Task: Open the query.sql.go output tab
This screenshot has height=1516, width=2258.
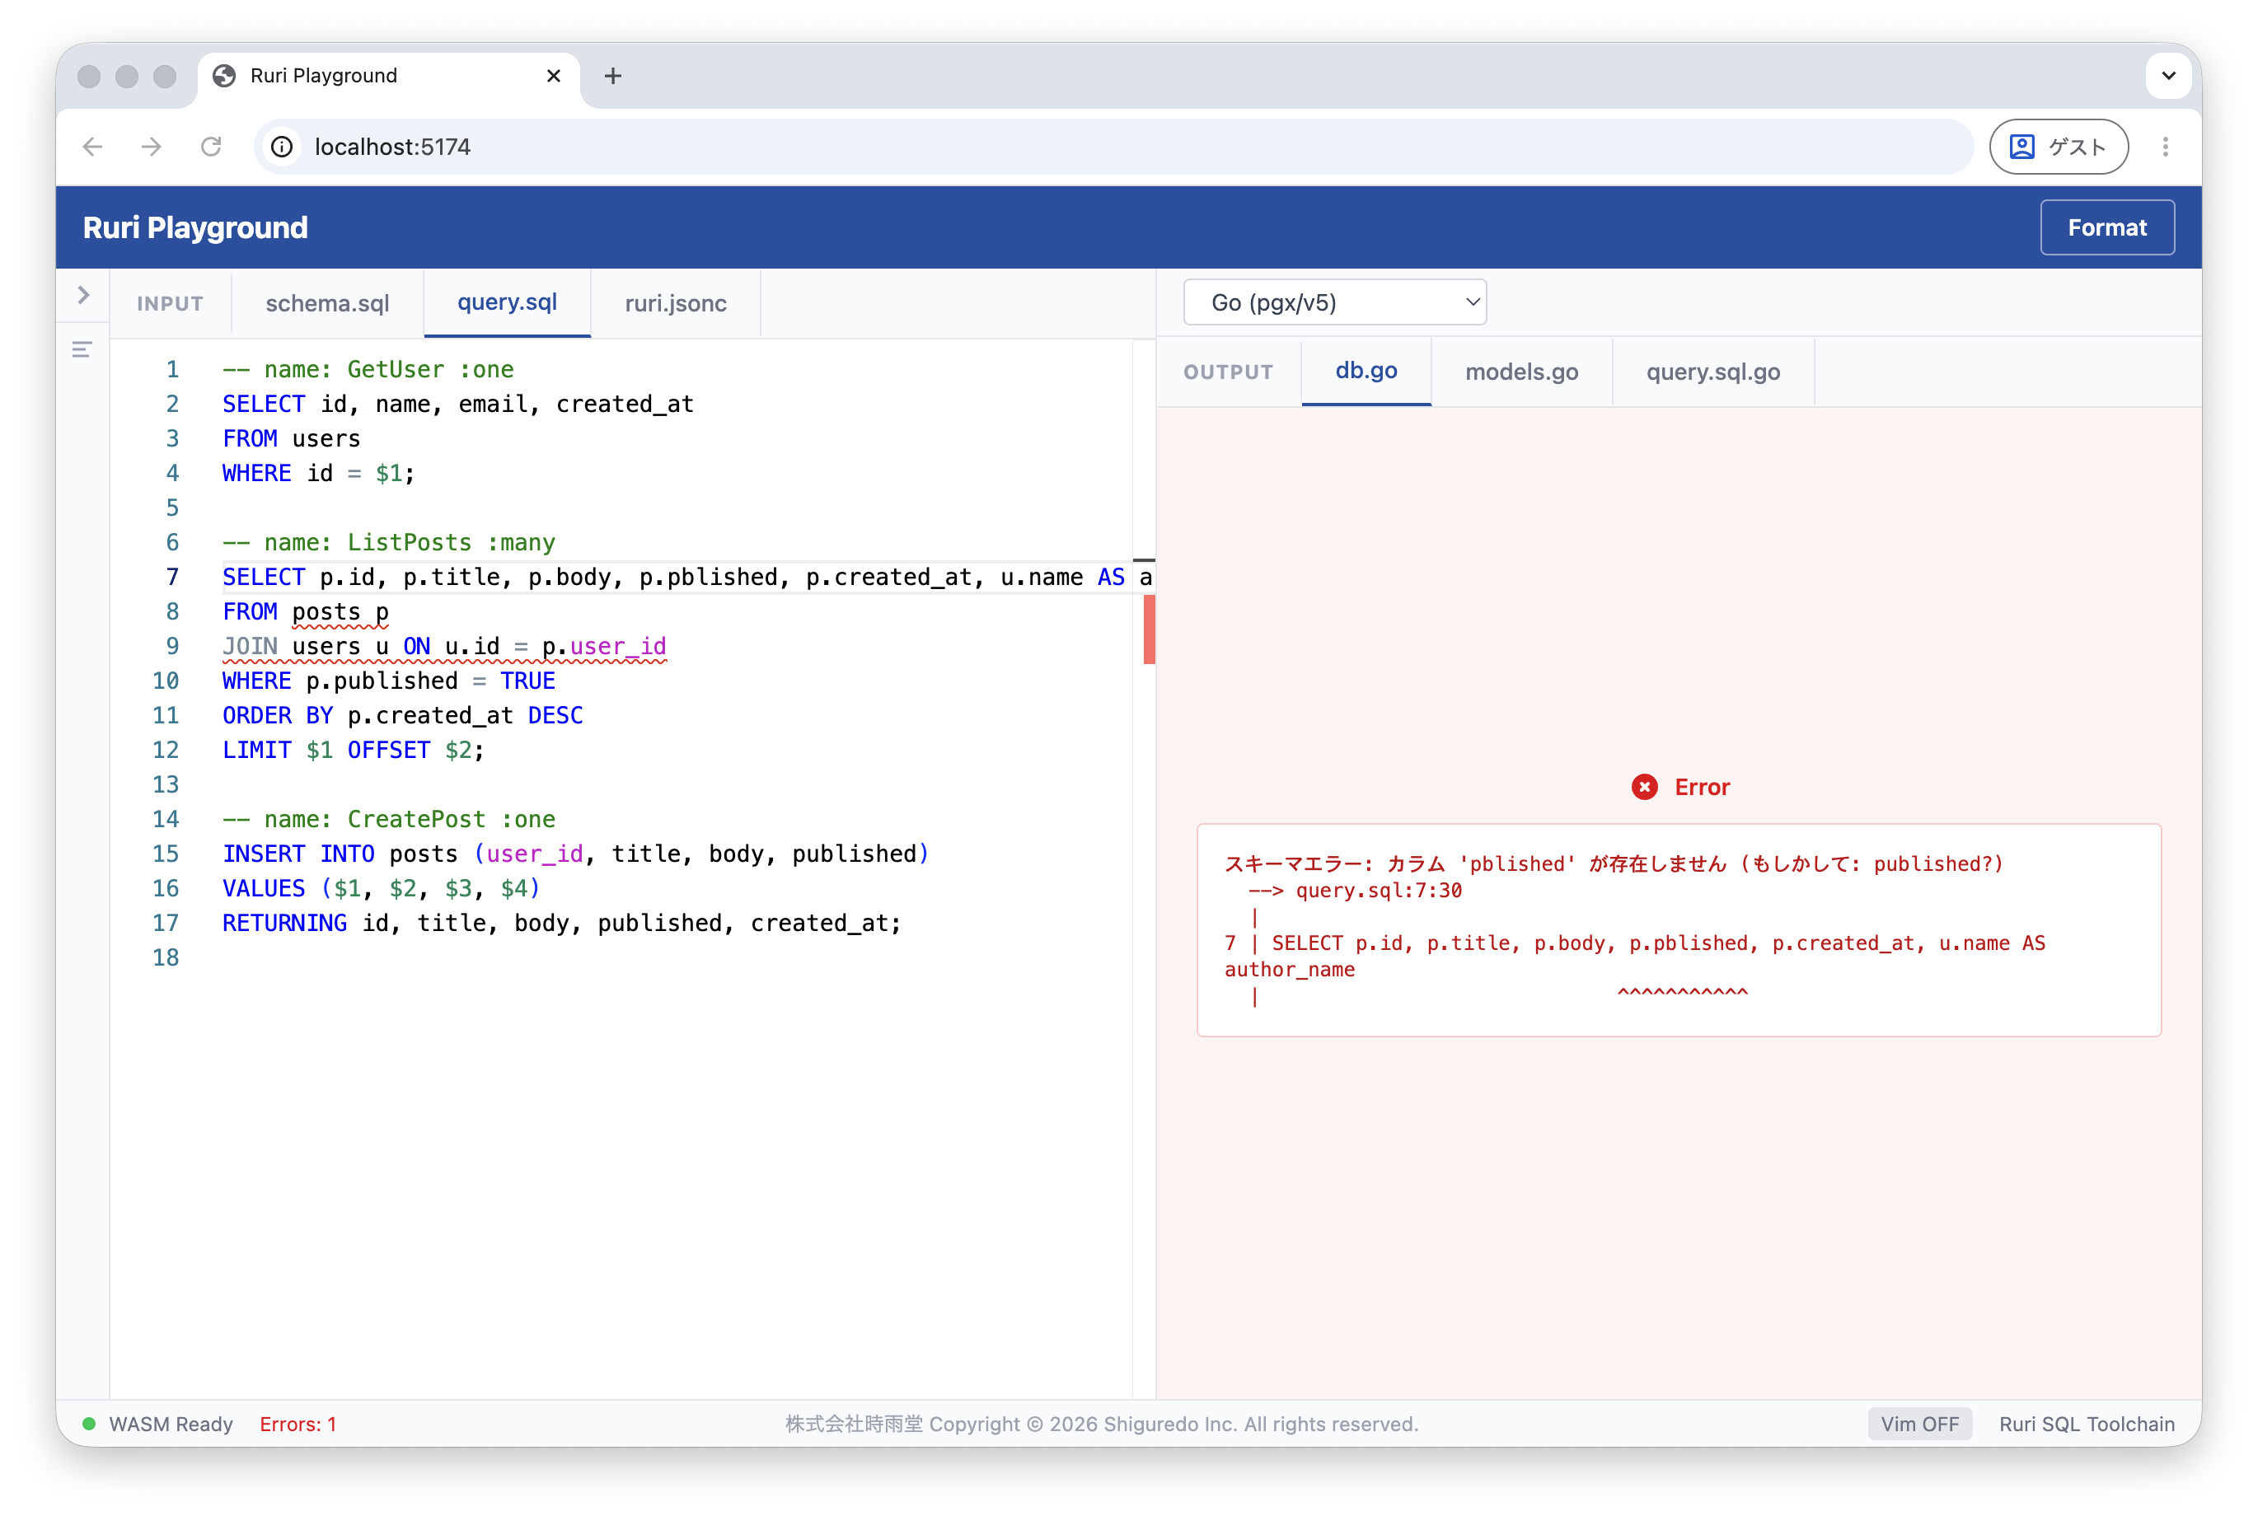Action: [x=1712, y=372]
